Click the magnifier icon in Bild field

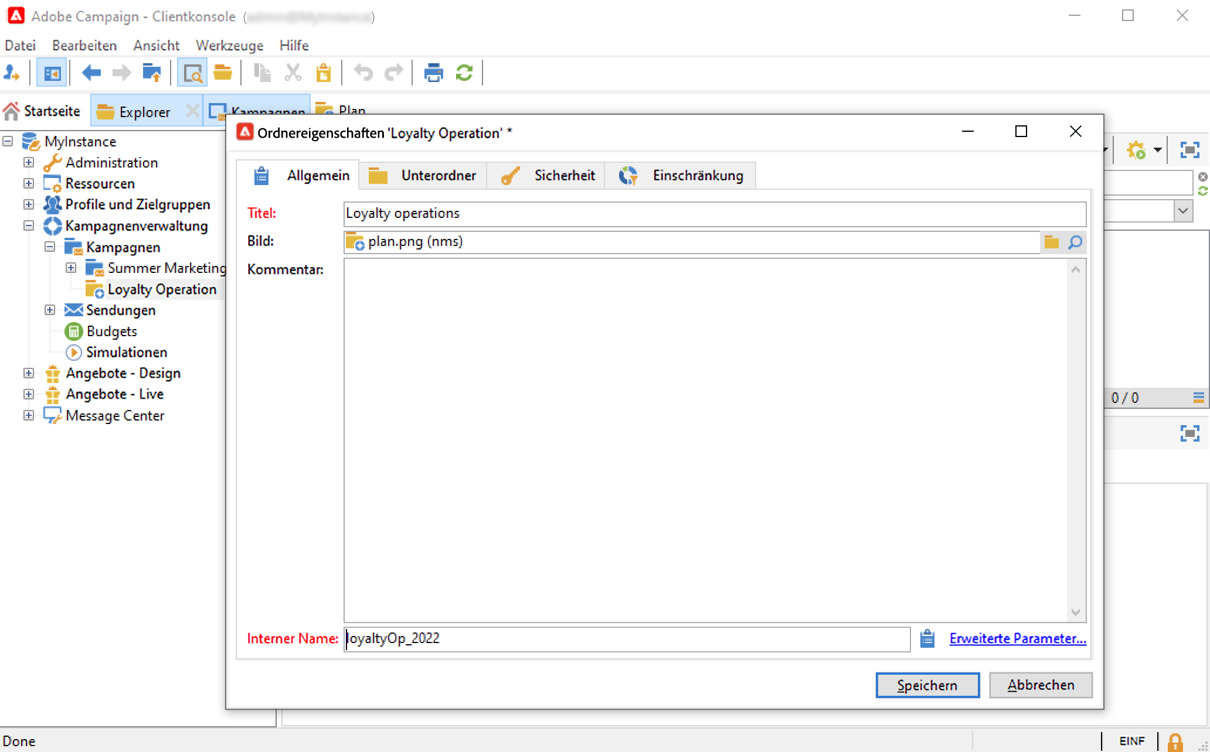[1075, 242]
